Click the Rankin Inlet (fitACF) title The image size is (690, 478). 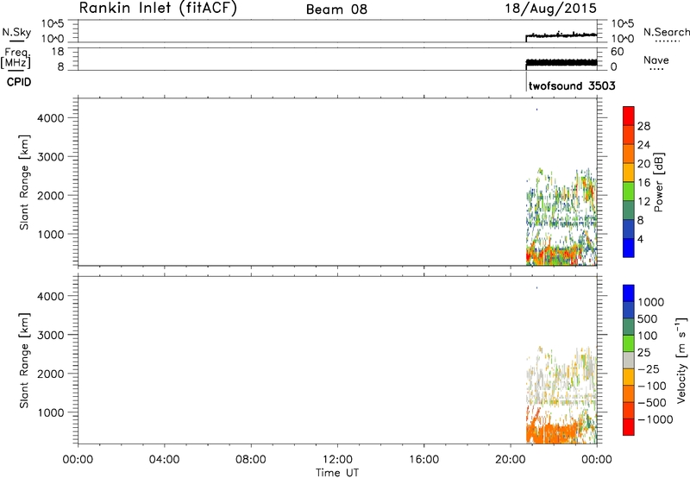[x=158, y=8]
